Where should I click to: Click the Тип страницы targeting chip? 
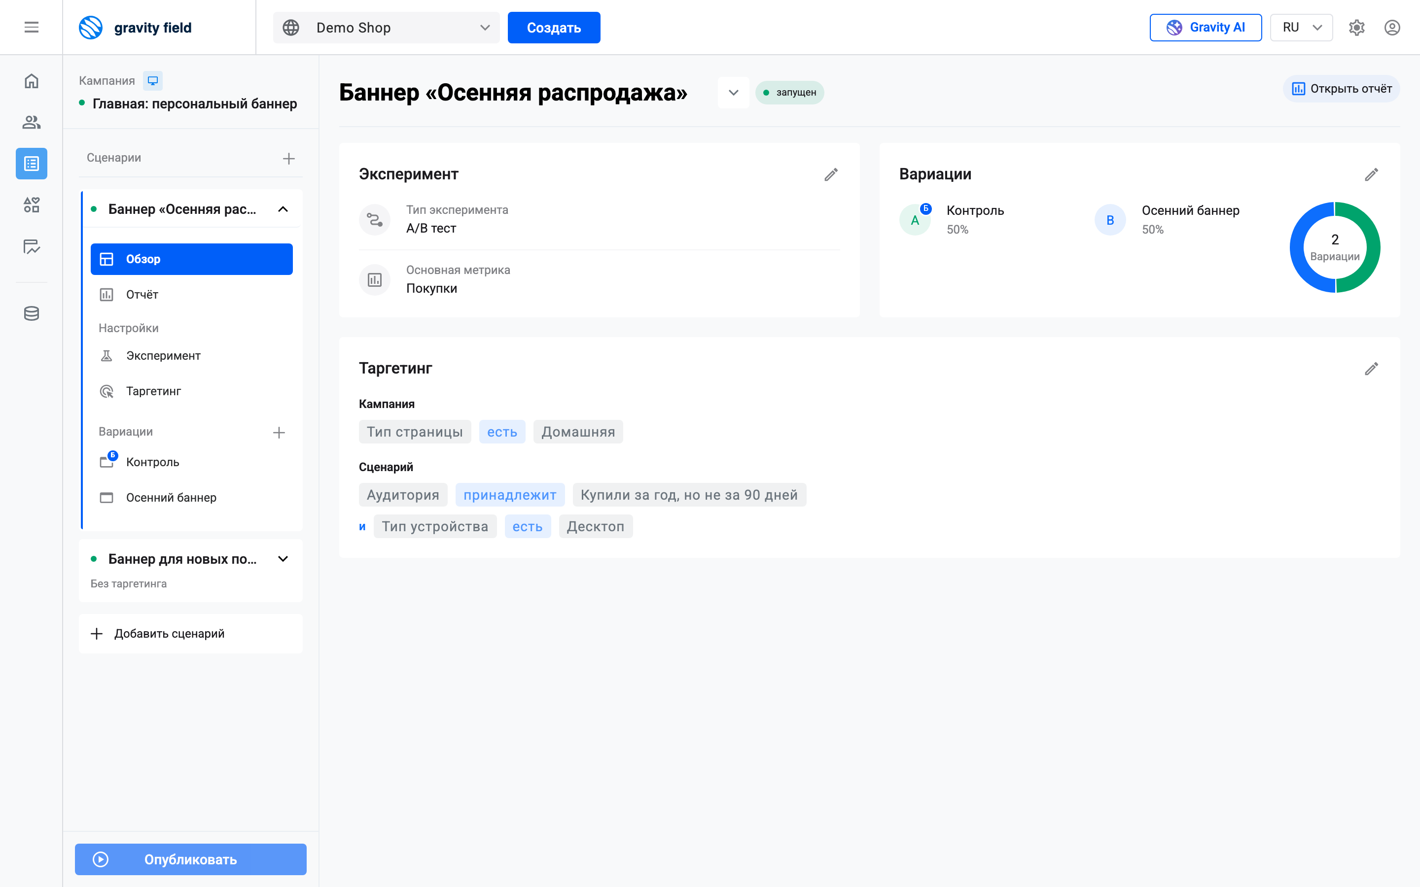click(x=415, y=432)
